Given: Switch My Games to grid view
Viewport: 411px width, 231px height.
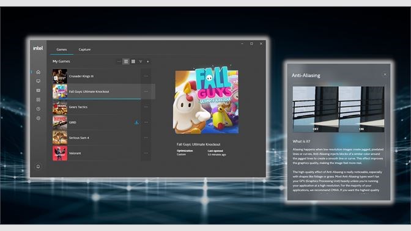Looking at the screenshot, I should (133, 62).
